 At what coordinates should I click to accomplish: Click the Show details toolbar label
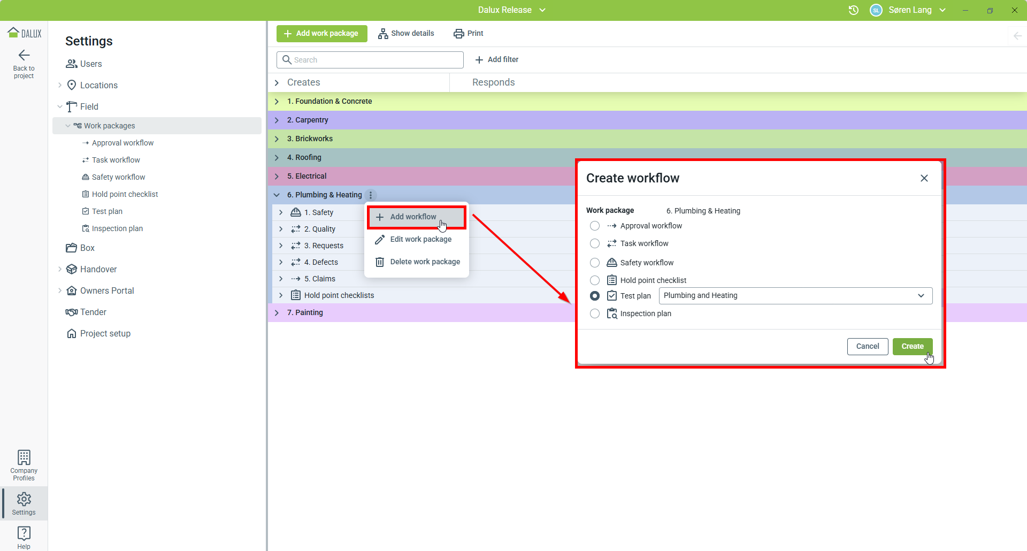tap(412, 33)
